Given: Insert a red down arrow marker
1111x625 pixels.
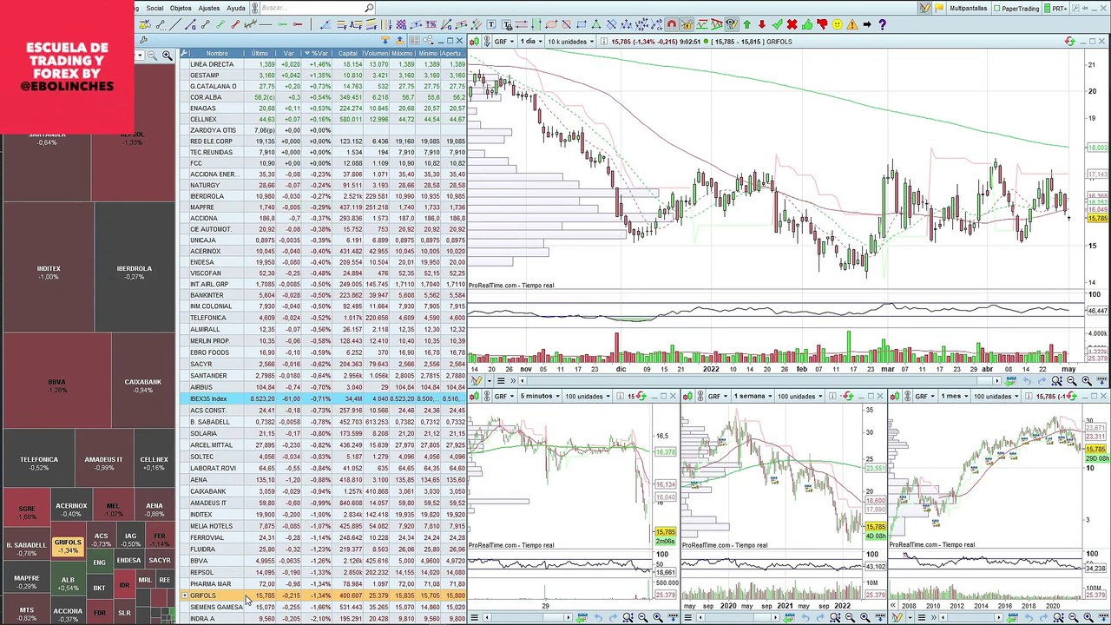Looking at the screenshot, I should [761, 24].
